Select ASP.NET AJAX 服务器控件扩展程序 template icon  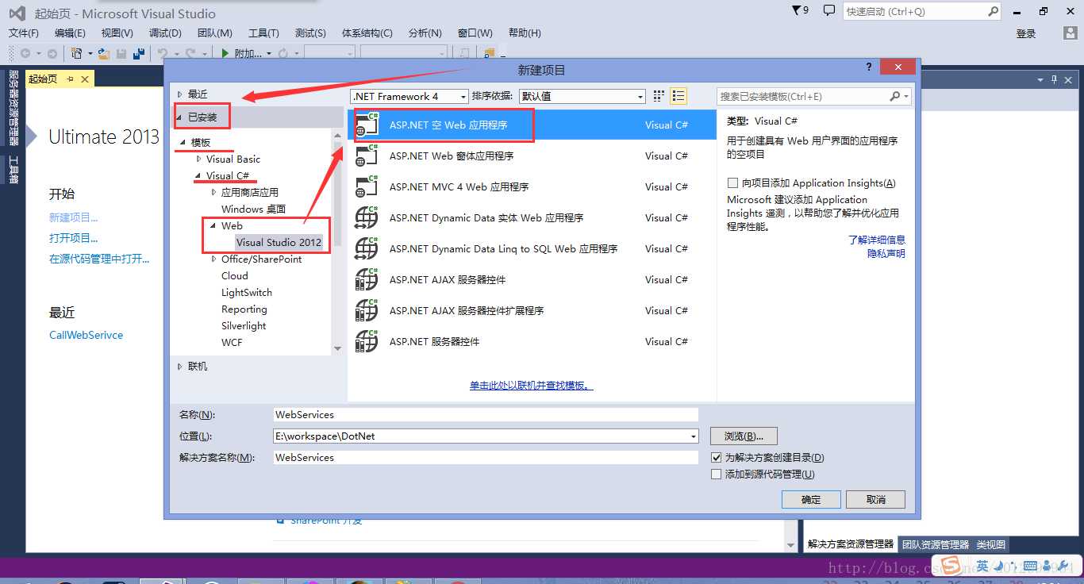pyautogui.click(x=367, y=310)
